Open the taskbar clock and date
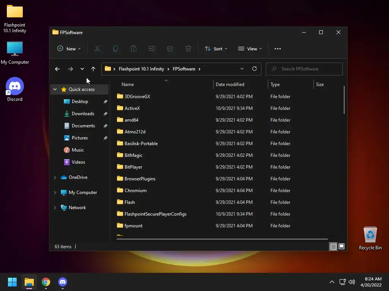 [x=371, y=282]
